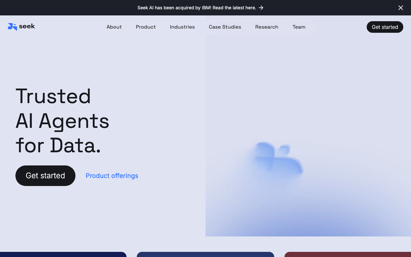Open the IBM acquisition announcement link
Viewport: 411px width, 257px height.
coord(200,8)
